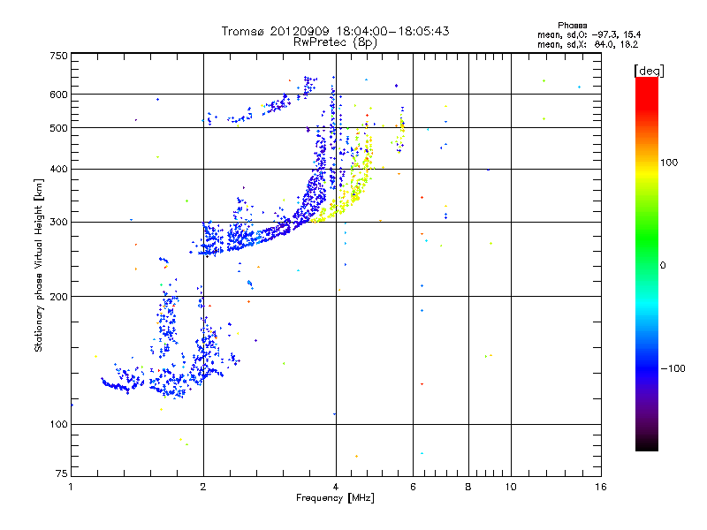Click the x-axis "10" tick label
This screenshot has width=707, height=530.
(511, 487)
